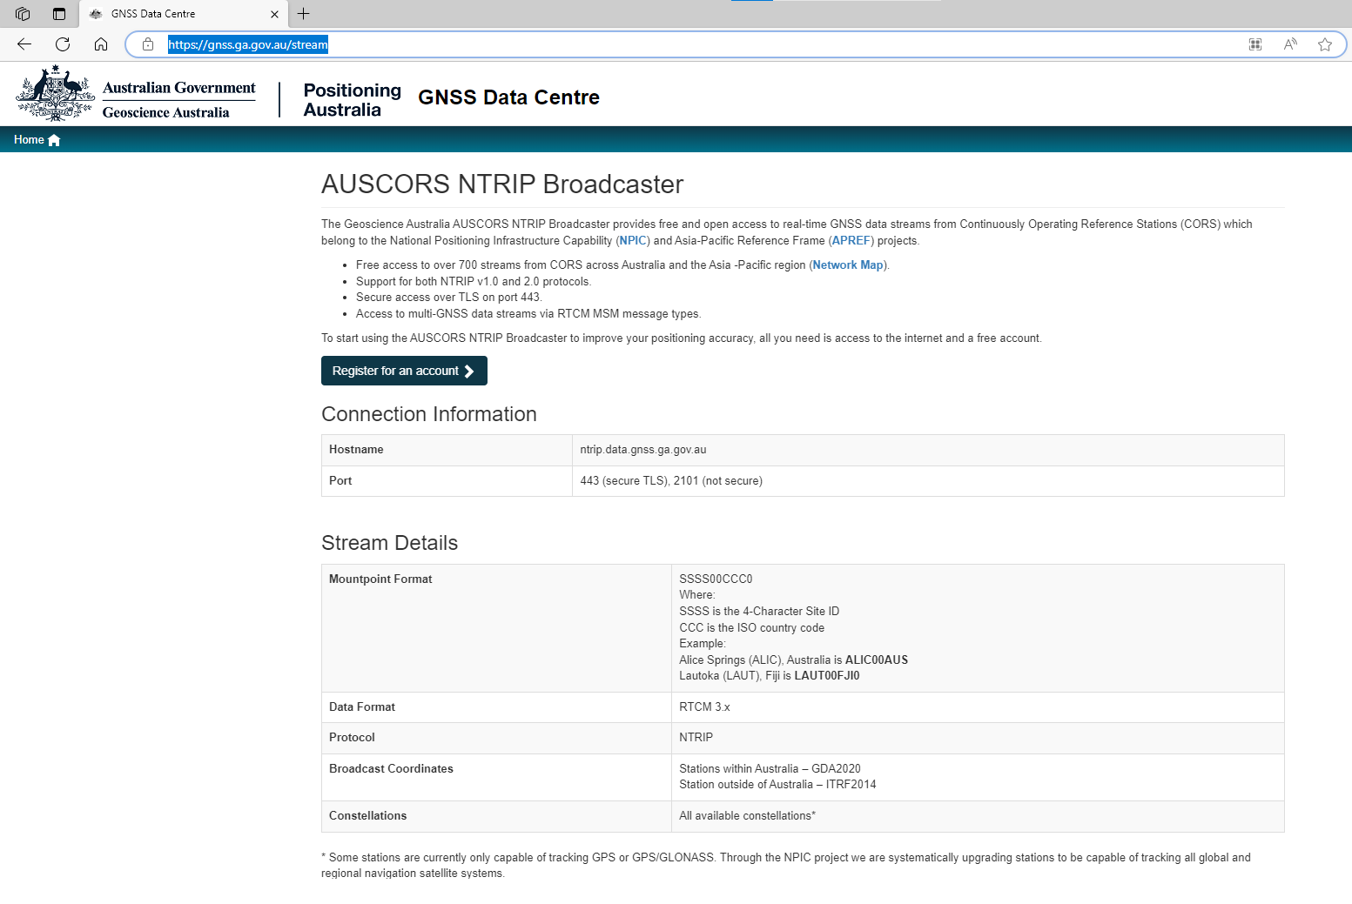1352x904 pixels.
Task: Open the tab actions menu icon
Action: click(x=59, y=14)
